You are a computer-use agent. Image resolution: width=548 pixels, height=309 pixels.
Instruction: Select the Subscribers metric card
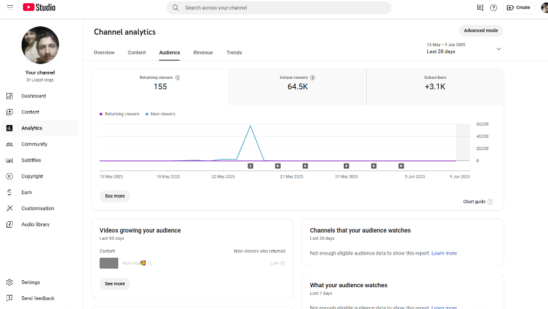[435, 87]
